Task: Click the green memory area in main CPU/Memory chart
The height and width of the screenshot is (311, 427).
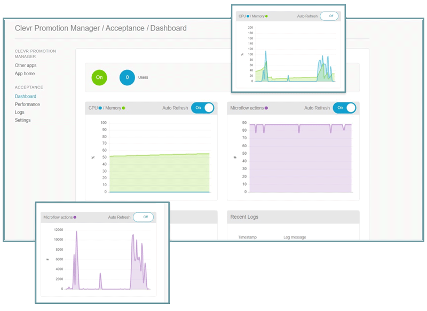Action: pos(160,173)
